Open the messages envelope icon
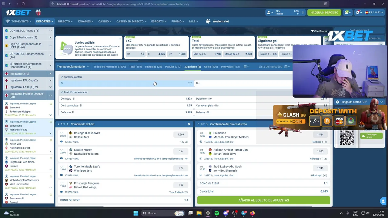This screenshot has height=218, width=388. 346,12
